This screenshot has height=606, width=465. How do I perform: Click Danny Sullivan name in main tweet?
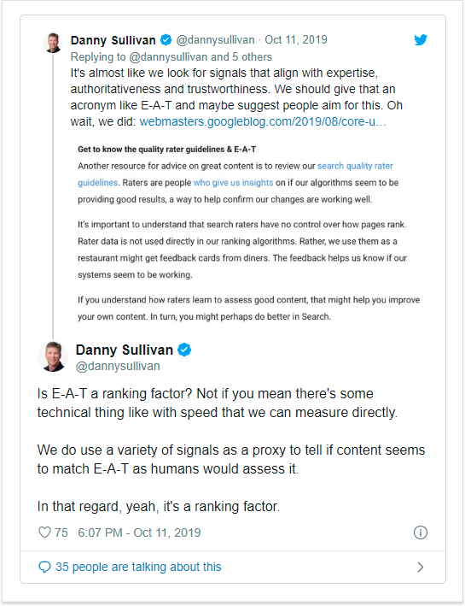pos(125,350)
